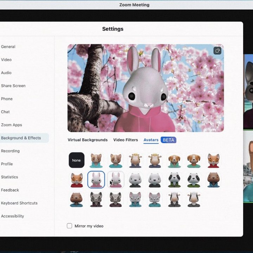The width and height of the screenshot is (253, 253).
Task: Go to Chat settings in the sidebar
Action: pyautogui.click(x=5, y=112)
